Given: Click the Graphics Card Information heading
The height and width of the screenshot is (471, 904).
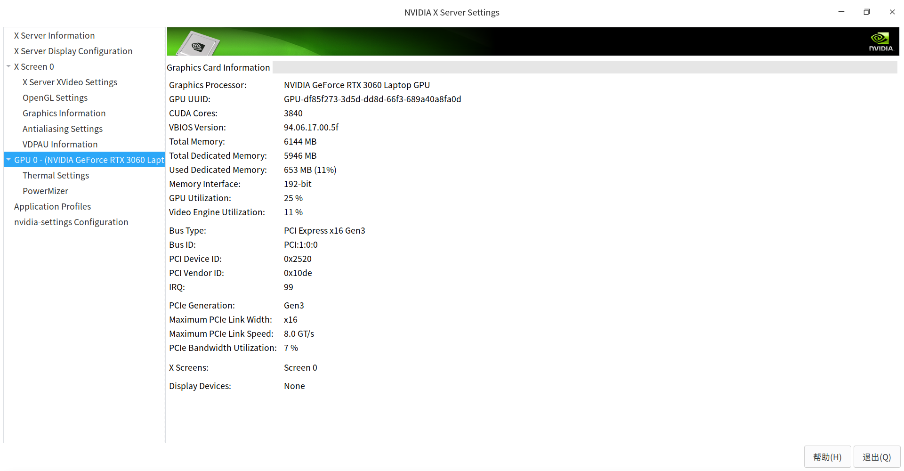Looking at the screenshot, I should (218, 68).
